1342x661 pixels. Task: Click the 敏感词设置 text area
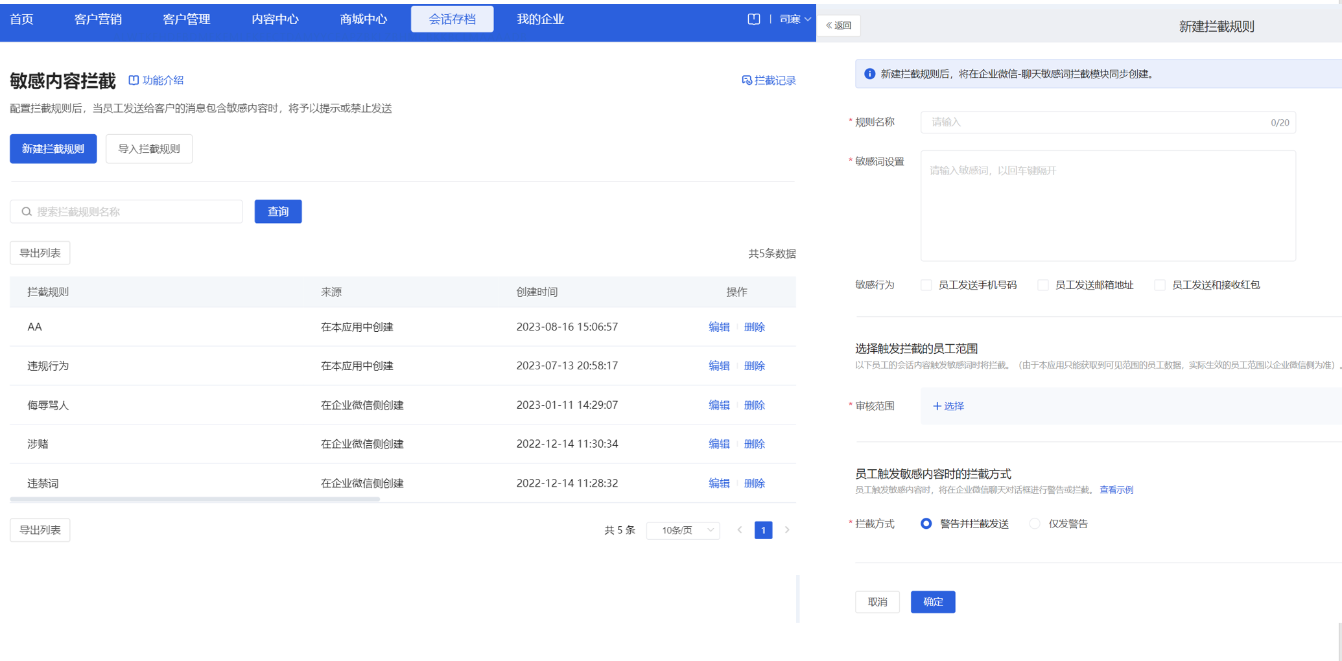(x=1108, y=206)
